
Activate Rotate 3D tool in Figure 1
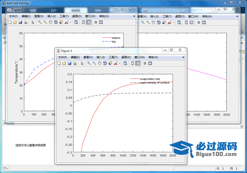tap(56, 22)
